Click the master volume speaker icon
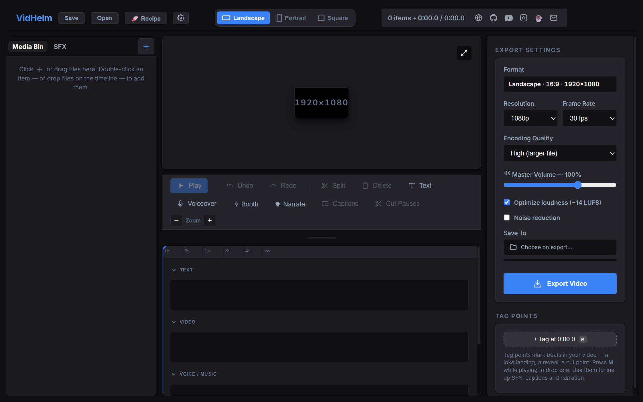Viewport: 643px width, 402px height. pos(507,174)
